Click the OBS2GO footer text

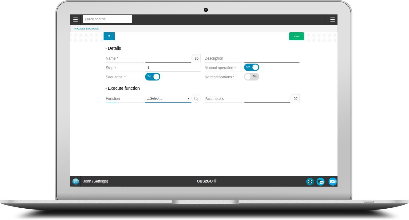tap(207, 181)
